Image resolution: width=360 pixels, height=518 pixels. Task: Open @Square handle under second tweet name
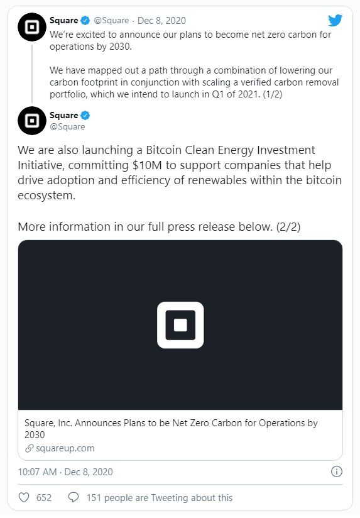[x=67, y=127]
